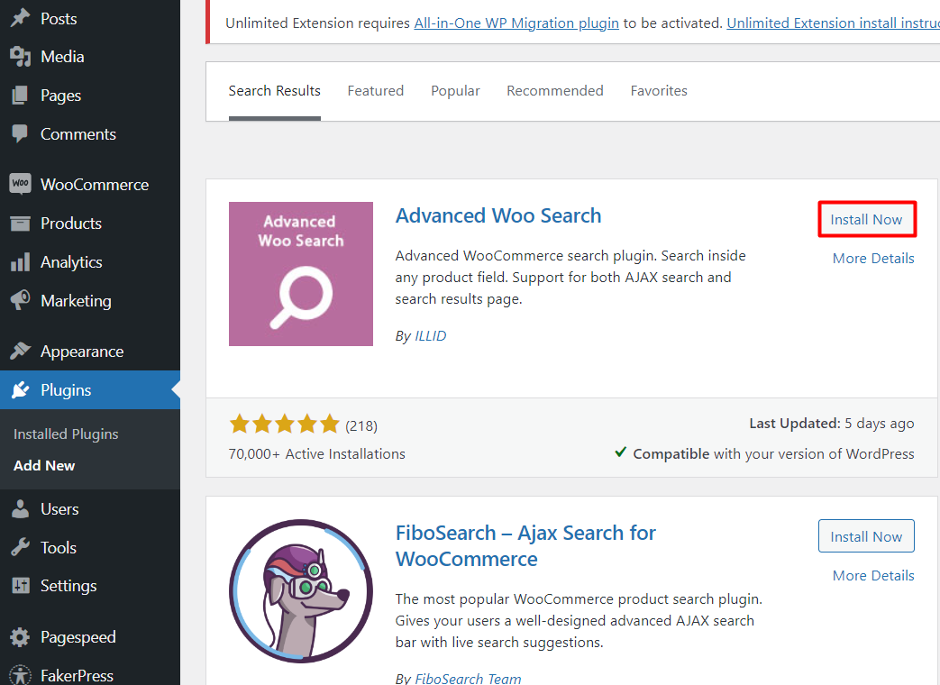
Task: Click the Pagespeed gear icon
Action: tap(21, 636)
